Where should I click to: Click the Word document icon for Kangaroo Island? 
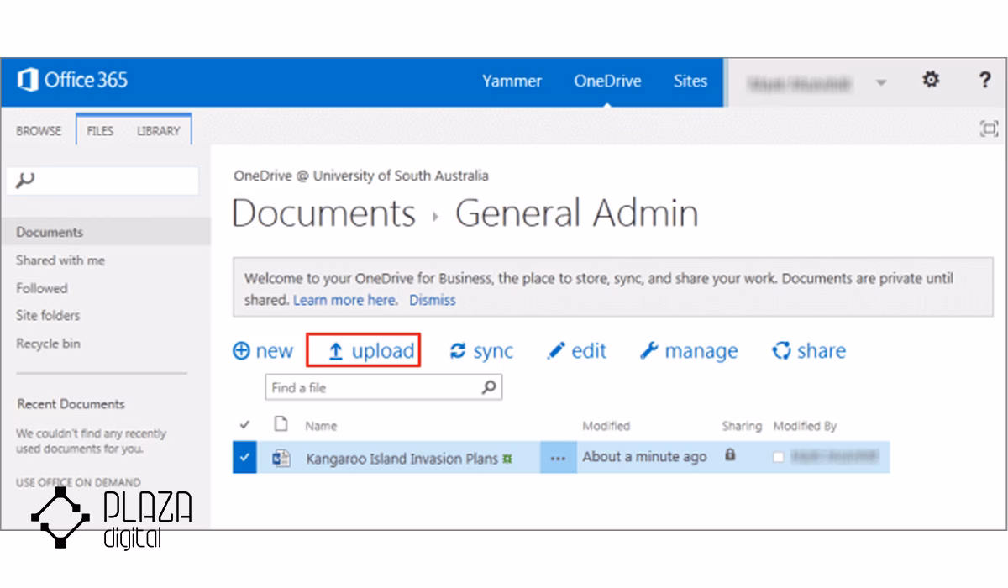281,459
